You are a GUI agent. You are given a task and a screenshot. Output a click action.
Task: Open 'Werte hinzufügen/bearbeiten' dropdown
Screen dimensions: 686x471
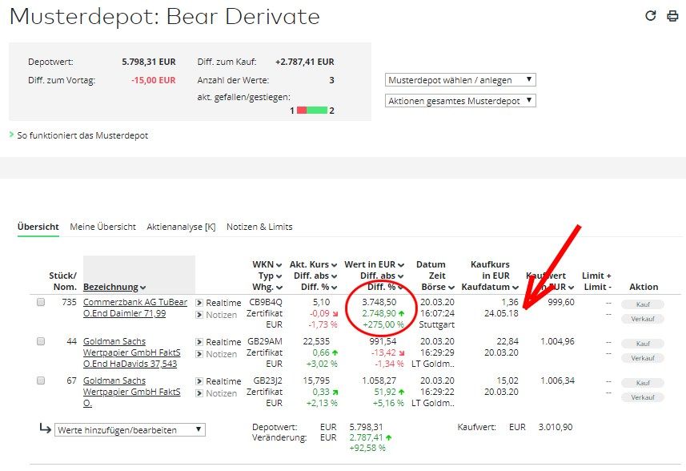[130, 430]
